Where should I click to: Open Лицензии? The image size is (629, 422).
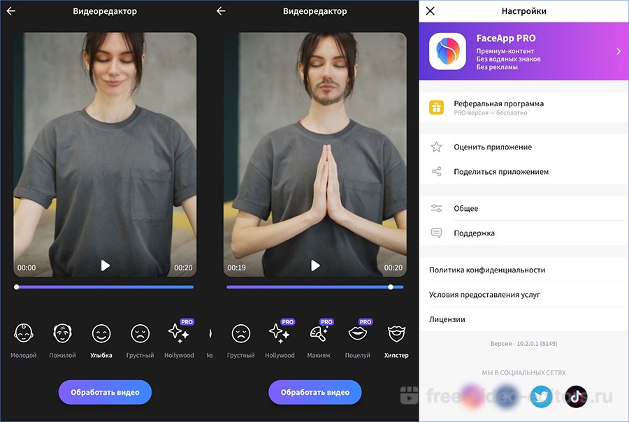(x=524, y=319)
